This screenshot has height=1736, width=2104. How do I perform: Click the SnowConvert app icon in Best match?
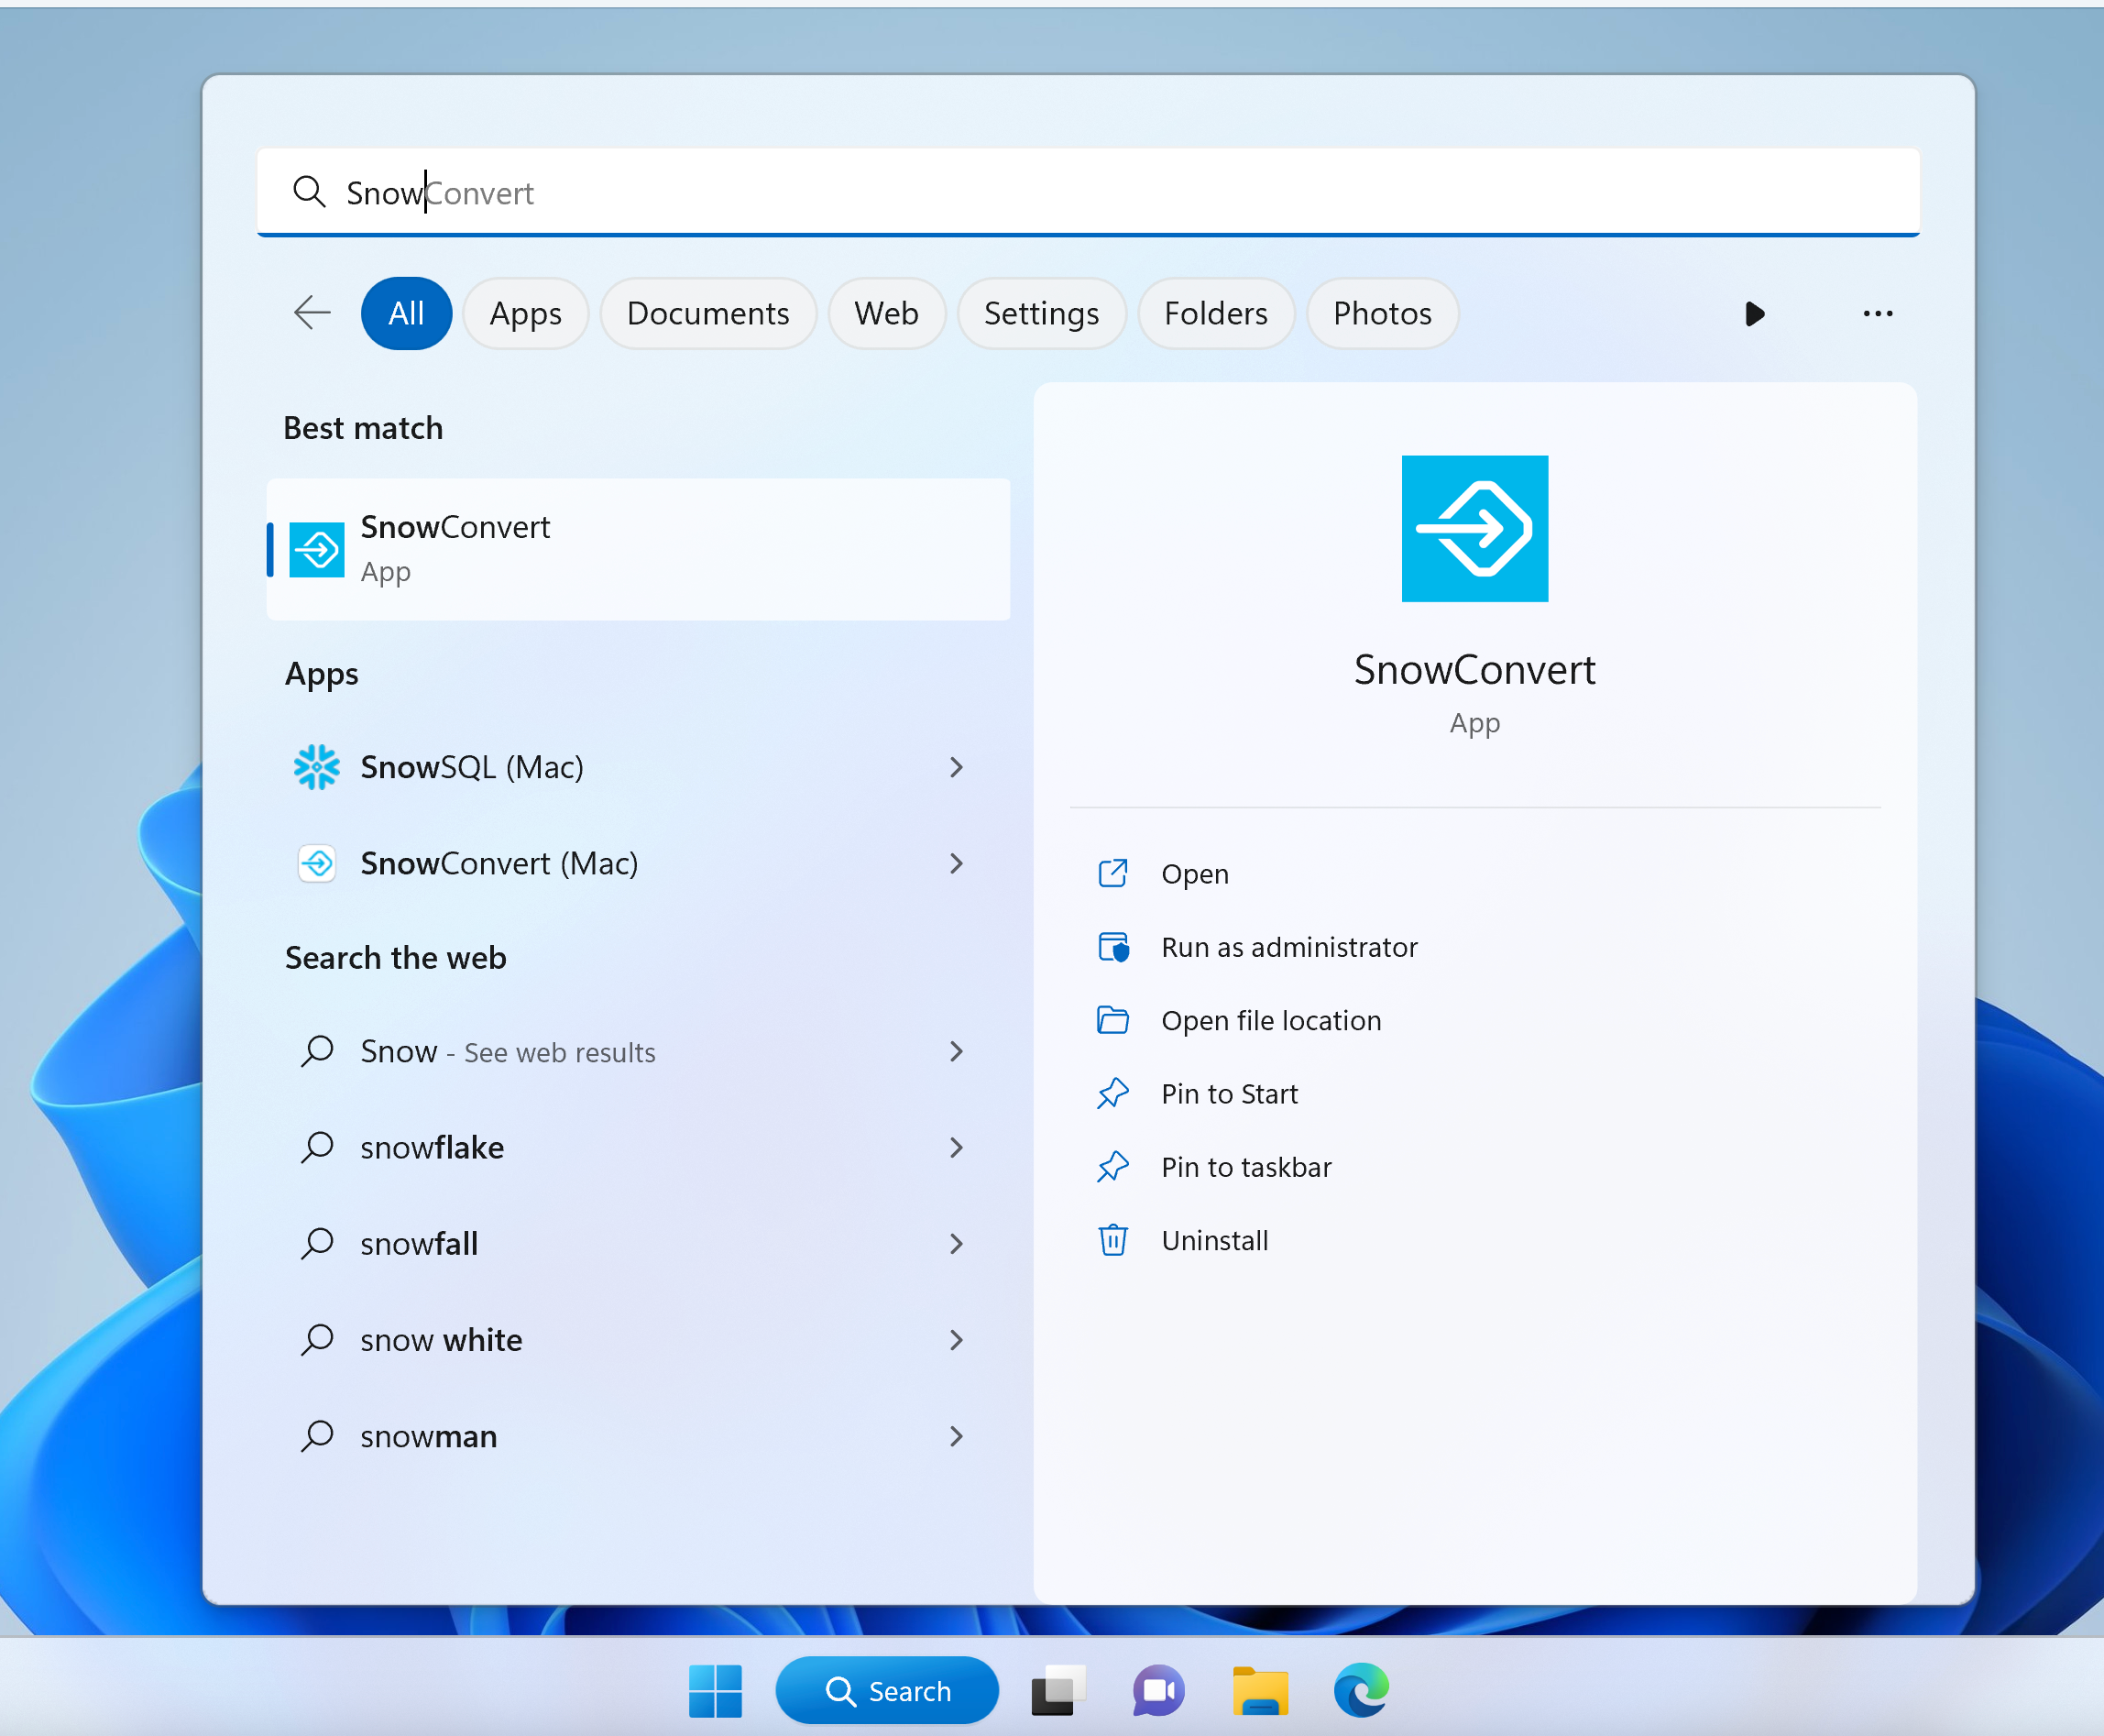(x=316, y=549)
